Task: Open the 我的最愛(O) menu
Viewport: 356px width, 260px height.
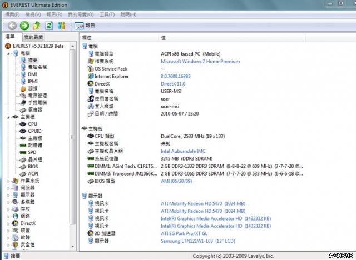Action: point(81,14)
